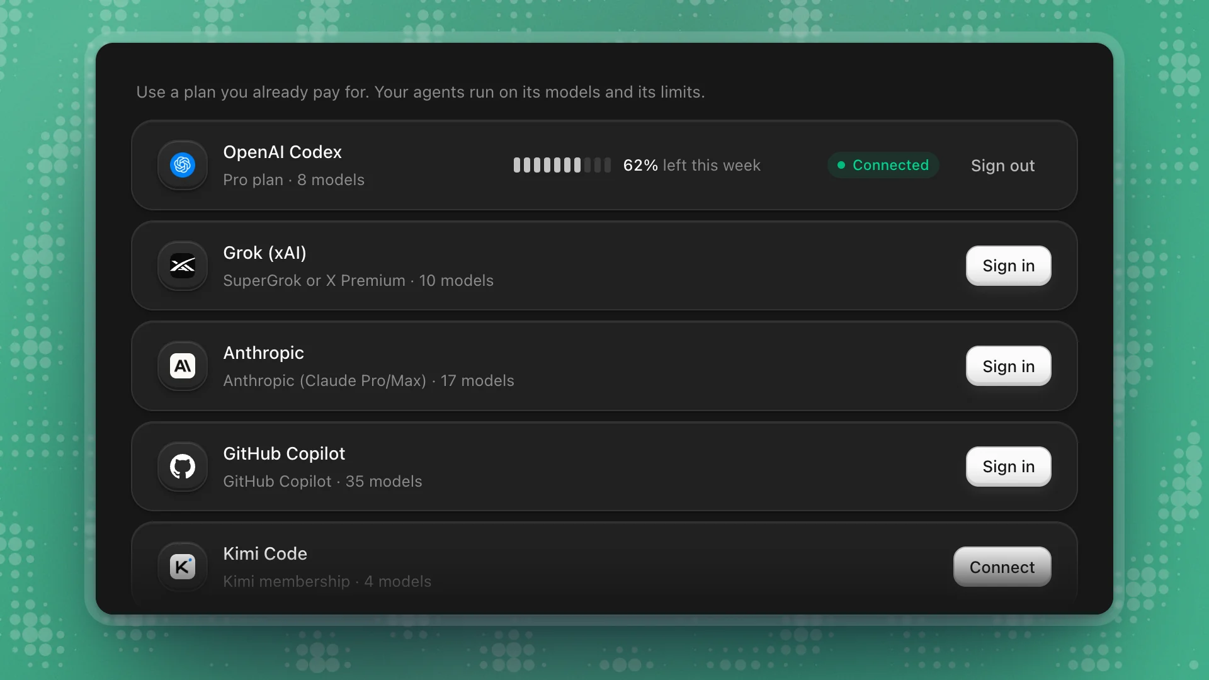1209x680 pixels.
Task: Click 'GitHub Copilot · 35 models' subtitle
Action: (322, 482)
